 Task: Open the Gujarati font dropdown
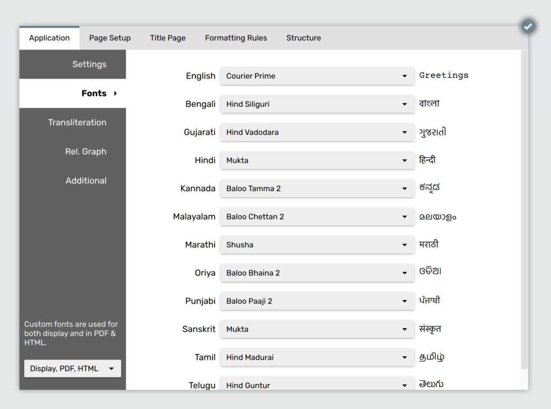click(317, 132)
